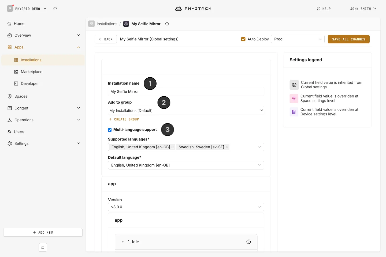Select Installations in the Apps submenu

click(x=43, y=60)
